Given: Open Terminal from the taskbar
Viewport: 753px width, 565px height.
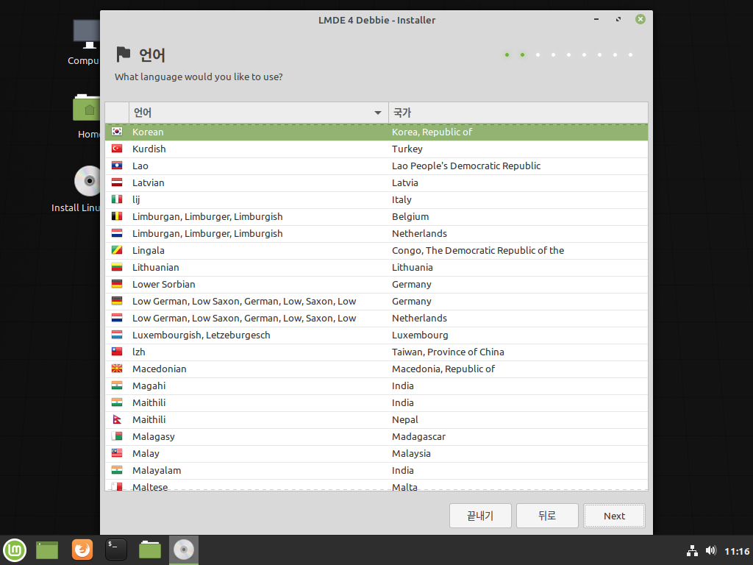Looking at the screenshot, I should (x=115, y=550).
